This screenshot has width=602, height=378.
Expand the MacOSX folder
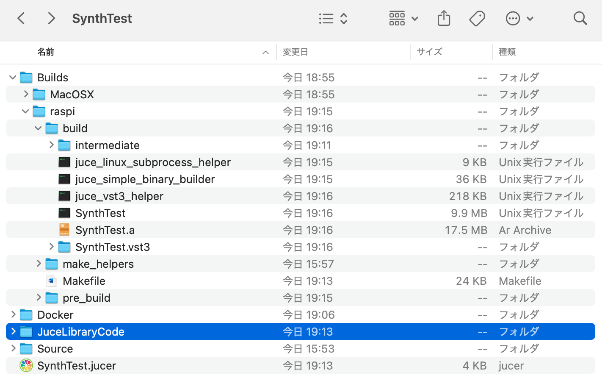point(26,94)
